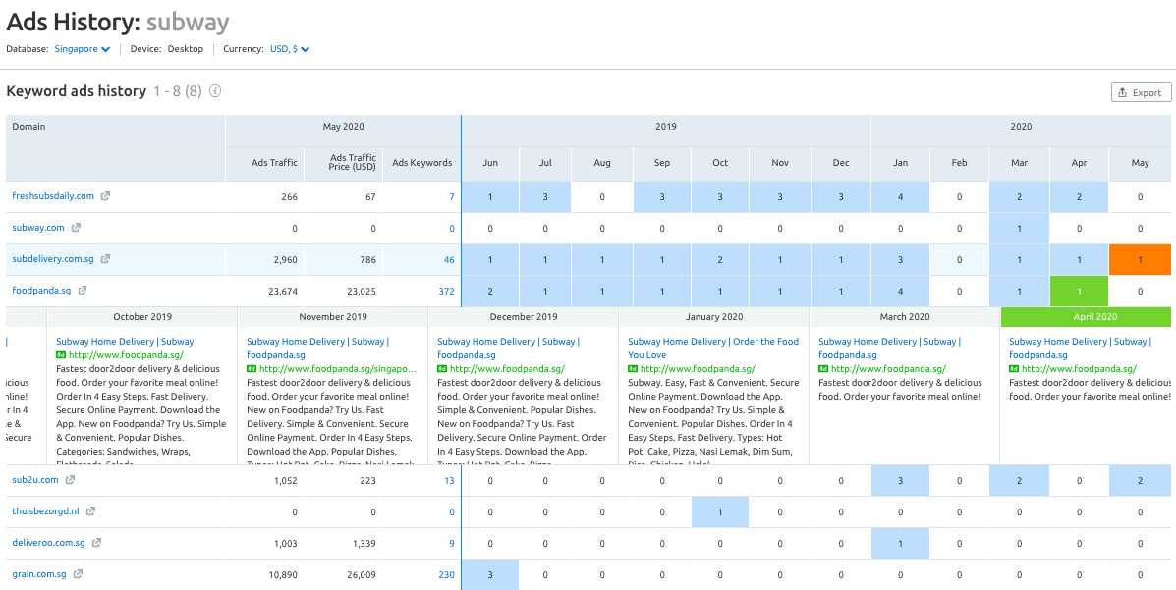
Task: Select the Oct cell with 1 for thuisbezorgd.nl
Action: click(720, 512)
